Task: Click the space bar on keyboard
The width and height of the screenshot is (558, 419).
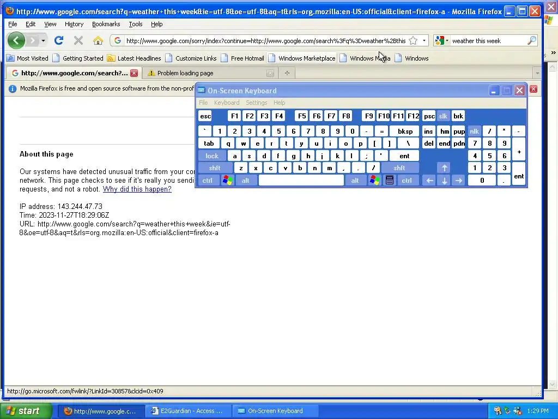Action: point(301,180)
